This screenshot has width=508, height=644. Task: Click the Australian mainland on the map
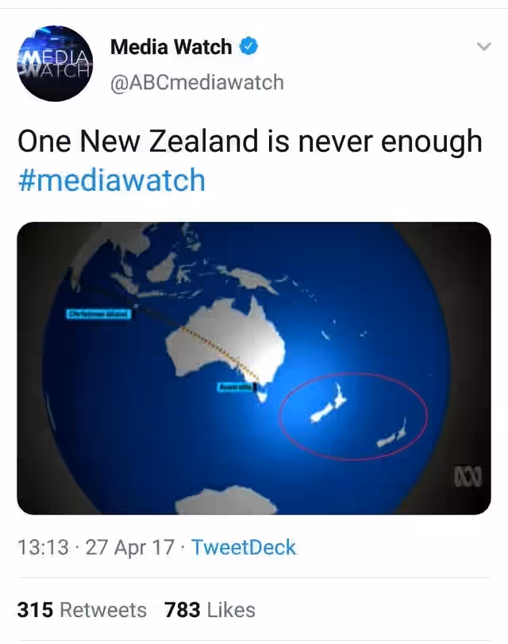(x=225, y=341)
